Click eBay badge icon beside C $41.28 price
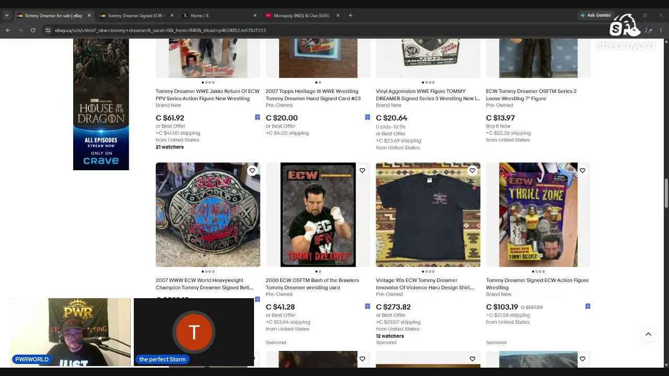 pos(367,307)
